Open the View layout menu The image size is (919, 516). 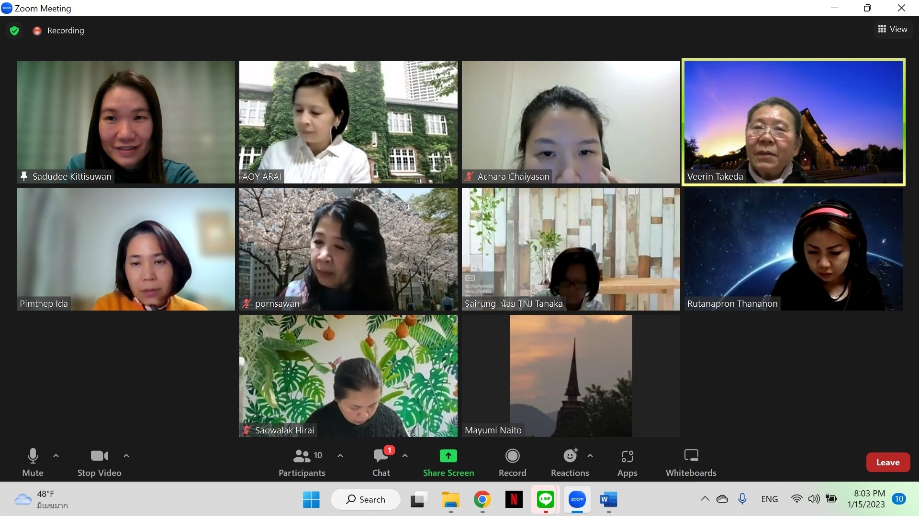tap(893, 29)
